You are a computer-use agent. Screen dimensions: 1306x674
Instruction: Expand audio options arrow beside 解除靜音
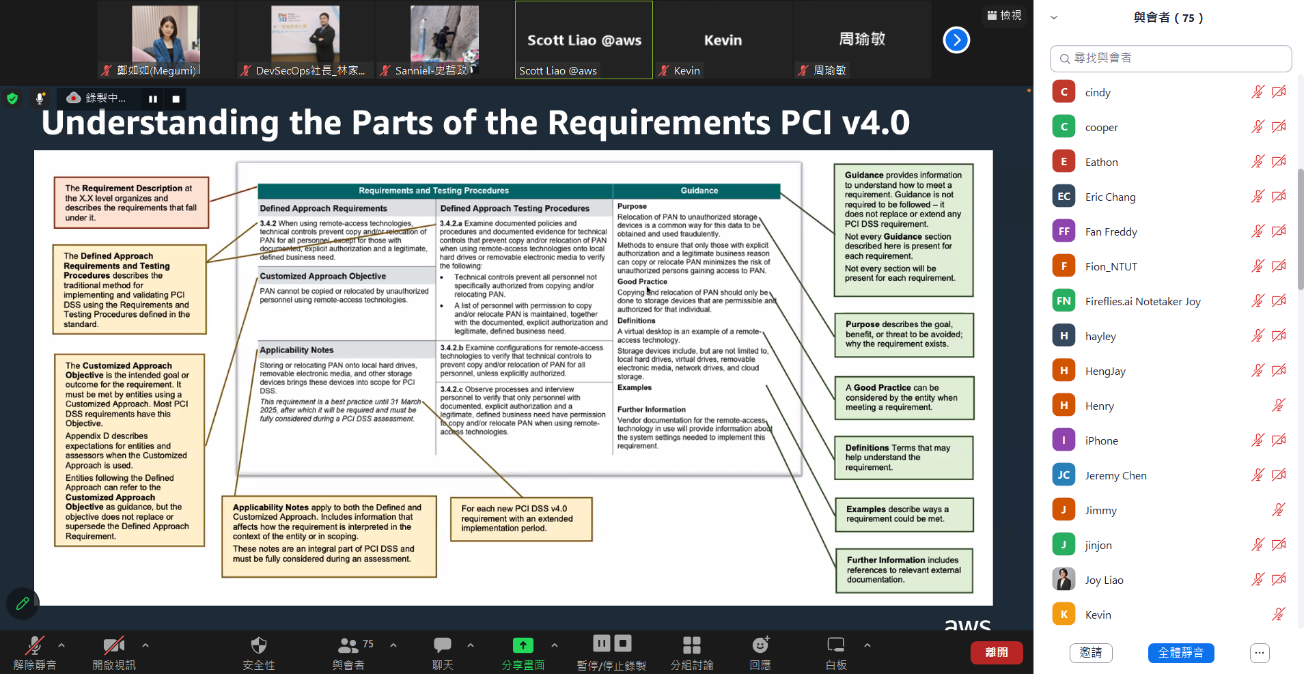(x=61, y=645)
